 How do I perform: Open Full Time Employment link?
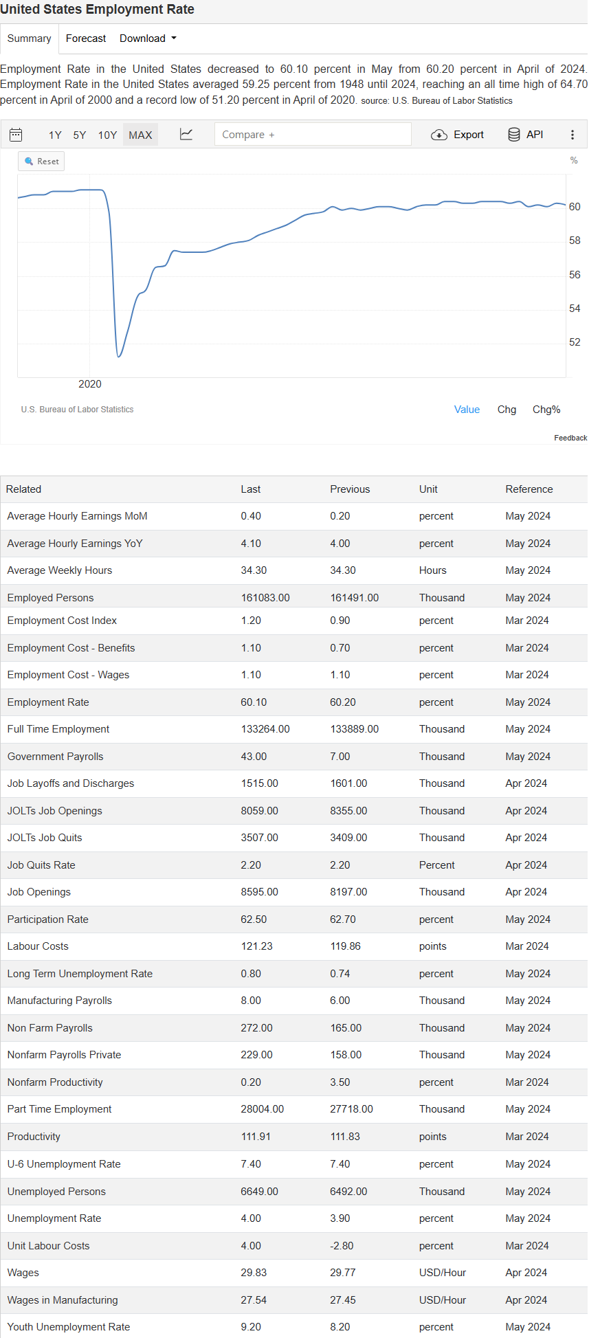tap(58, 729)
